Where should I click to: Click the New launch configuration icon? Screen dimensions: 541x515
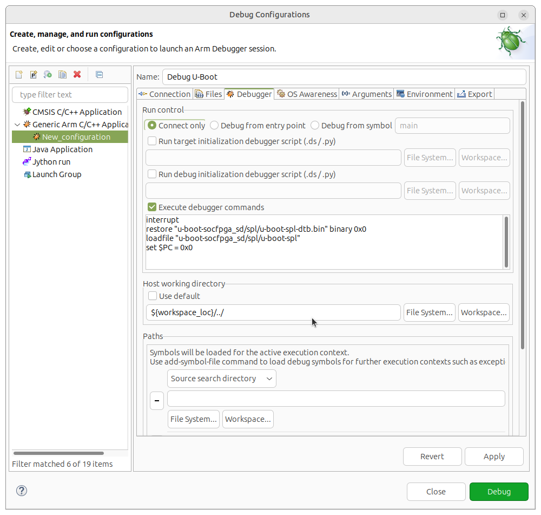[19, 75]
